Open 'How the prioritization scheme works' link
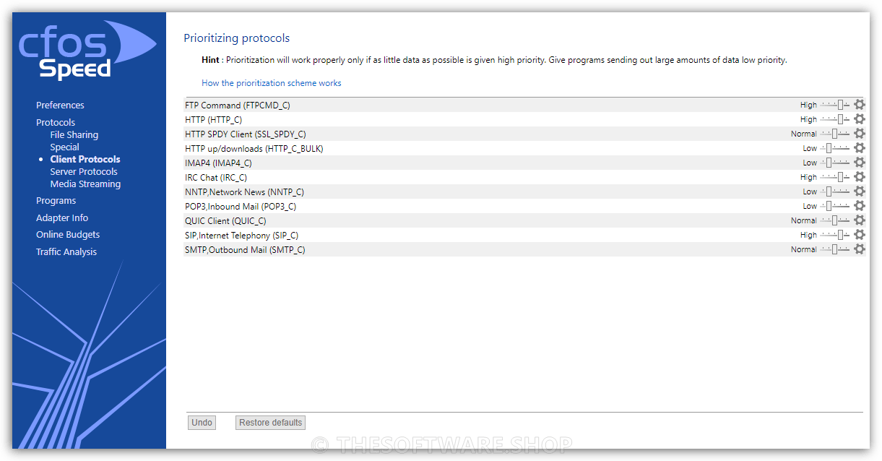Image resolution: width=882 pixels, height=461 pixels. (272, 83)
